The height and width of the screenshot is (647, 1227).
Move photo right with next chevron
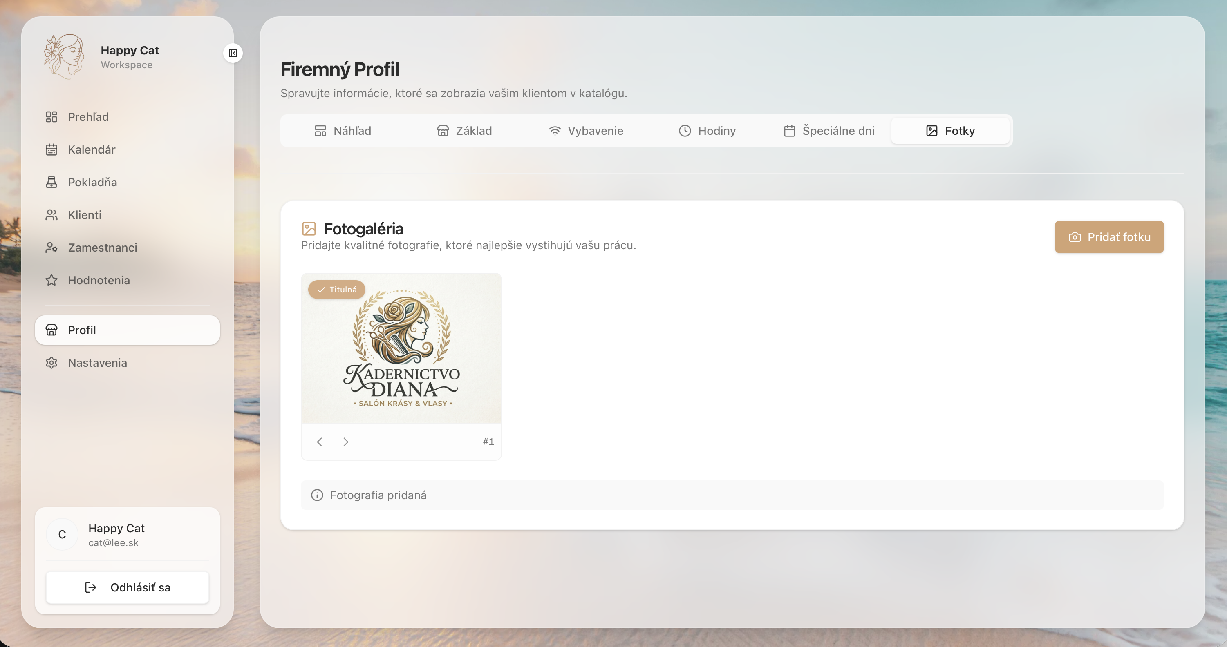[346, 442]
